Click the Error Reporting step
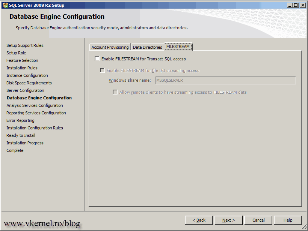308x231 pixels. 20,120
